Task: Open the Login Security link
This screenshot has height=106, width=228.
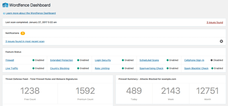Action: pos(103,60)
